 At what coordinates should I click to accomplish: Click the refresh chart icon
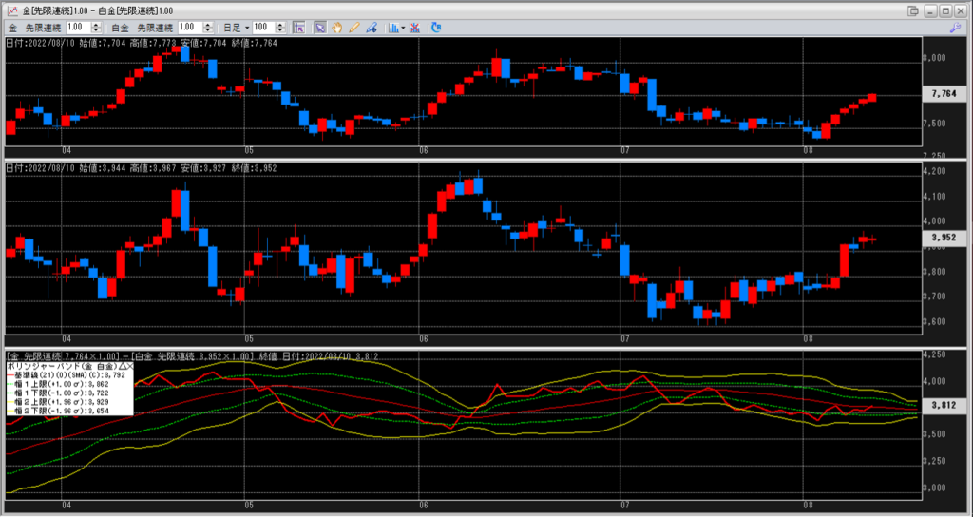coord(437,28)
